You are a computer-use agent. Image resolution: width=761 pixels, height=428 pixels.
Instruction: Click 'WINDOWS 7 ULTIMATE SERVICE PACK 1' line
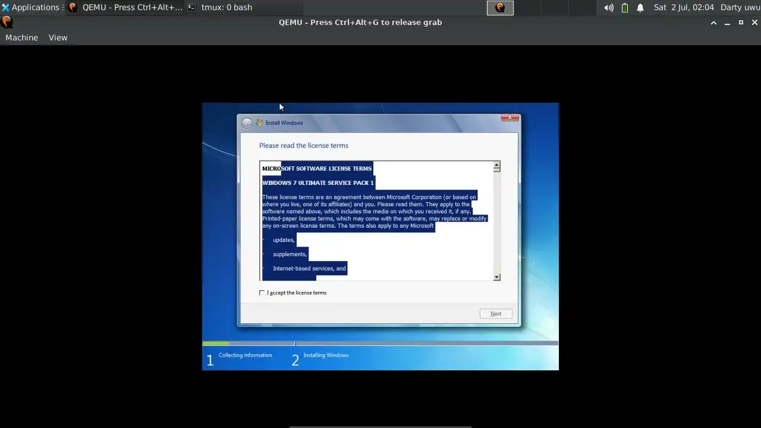318,182
